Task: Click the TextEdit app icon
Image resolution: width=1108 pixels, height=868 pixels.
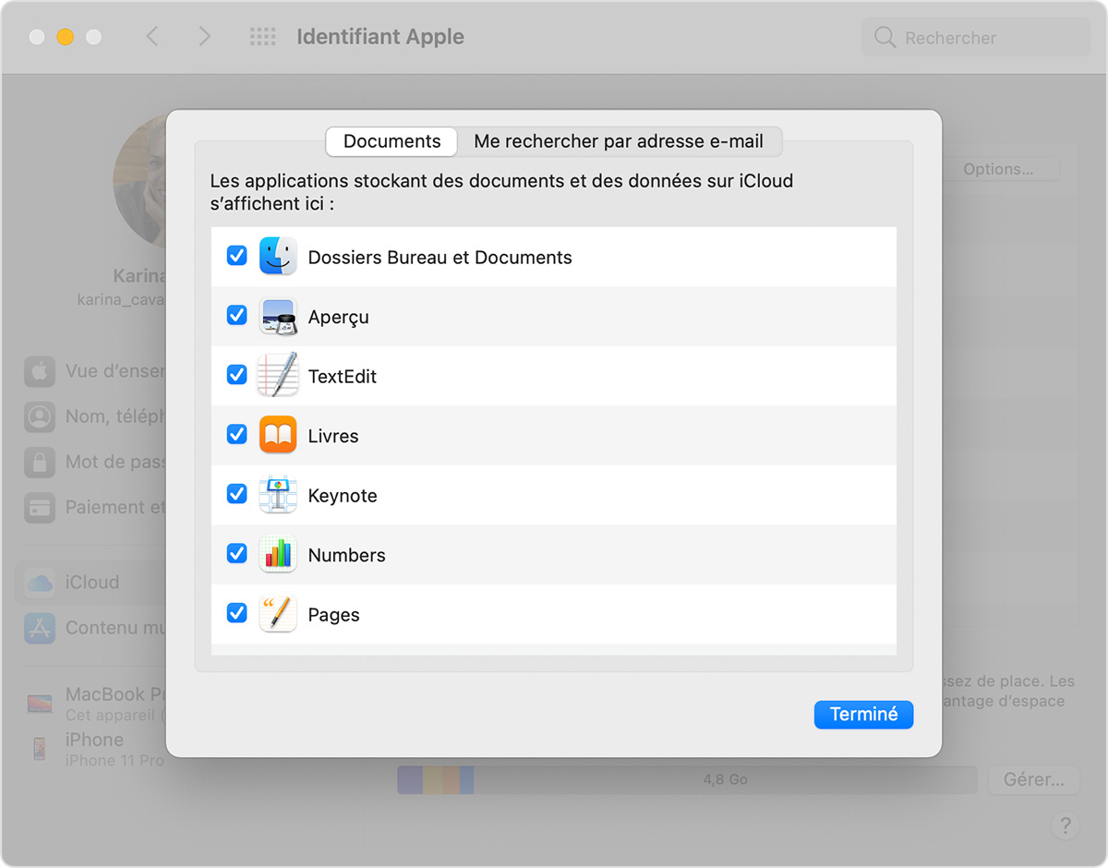Action: pyautogui.click(x=278, y=375)
